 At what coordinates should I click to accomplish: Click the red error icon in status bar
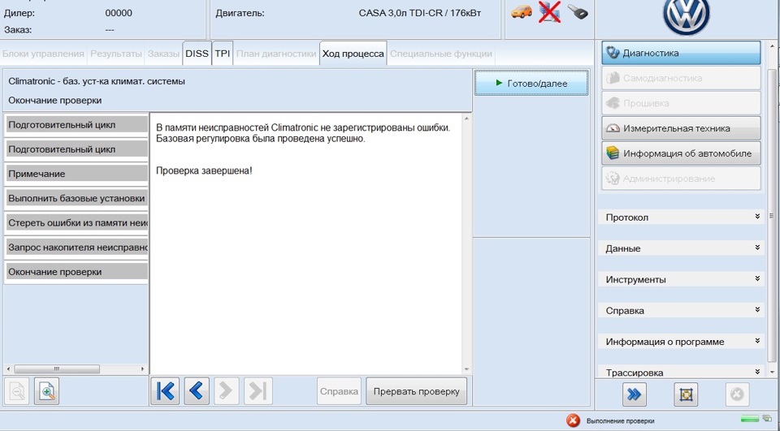tap(573, 420)
